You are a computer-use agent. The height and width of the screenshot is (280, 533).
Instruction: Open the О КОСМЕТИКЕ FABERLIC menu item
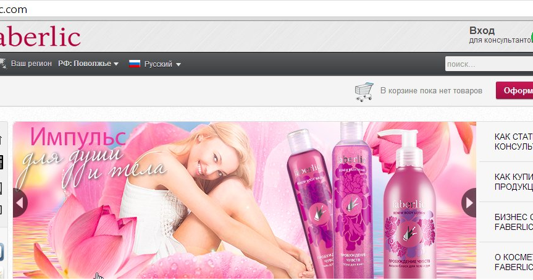514,262
